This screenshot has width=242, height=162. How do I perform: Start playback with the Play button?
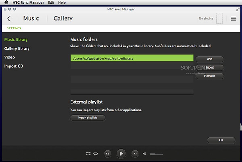[121, 154]
